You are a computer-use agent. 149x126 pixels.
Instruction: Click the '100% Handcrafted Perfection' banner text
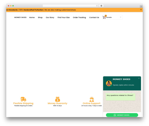coord(31,10)
